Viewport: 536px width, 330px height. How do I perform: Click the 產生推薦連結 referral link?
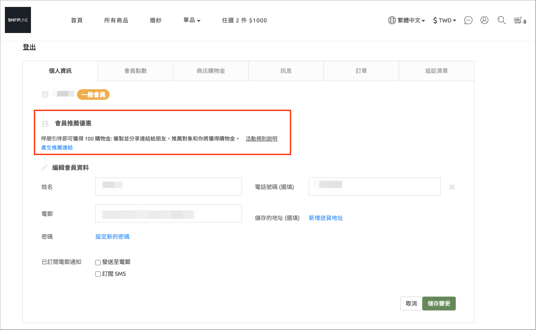[57, 147]
